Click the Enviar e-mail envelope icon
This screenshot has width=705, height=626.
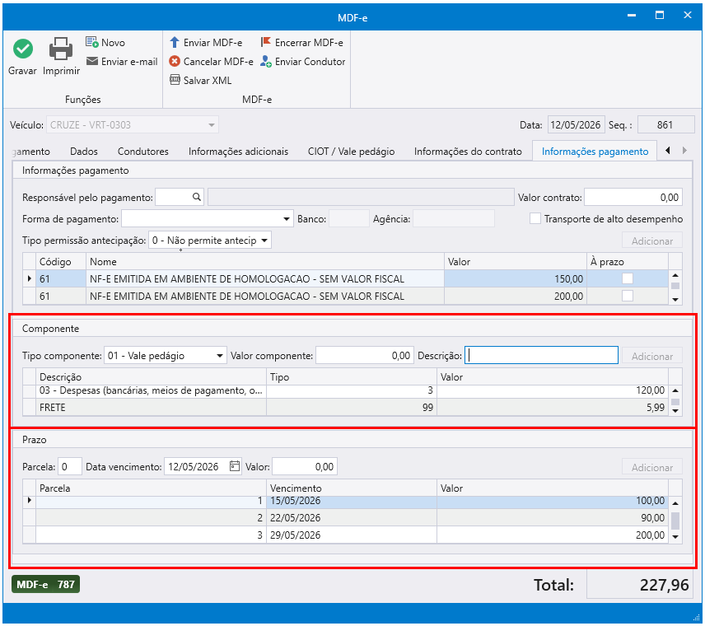pyautogui.click(x=91, y=61)
